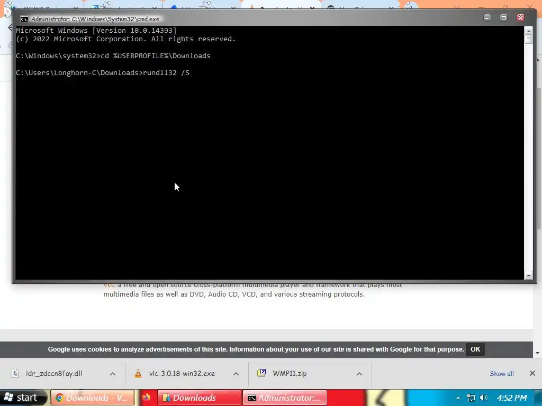This screenshot has width=542, height=406.
Task: Minimize the Administrator cmd.exe window
Action: click(487, 17)
